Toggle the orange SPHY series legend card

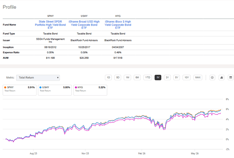tap(19, 90)
